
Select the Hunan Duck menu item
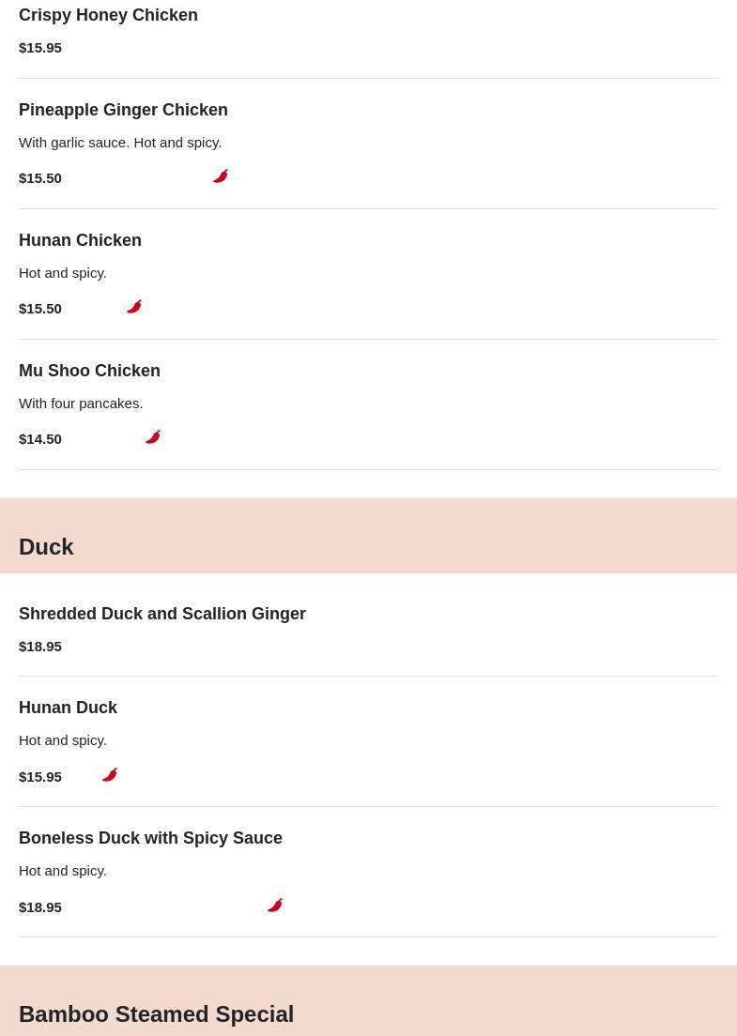[68, 708]
